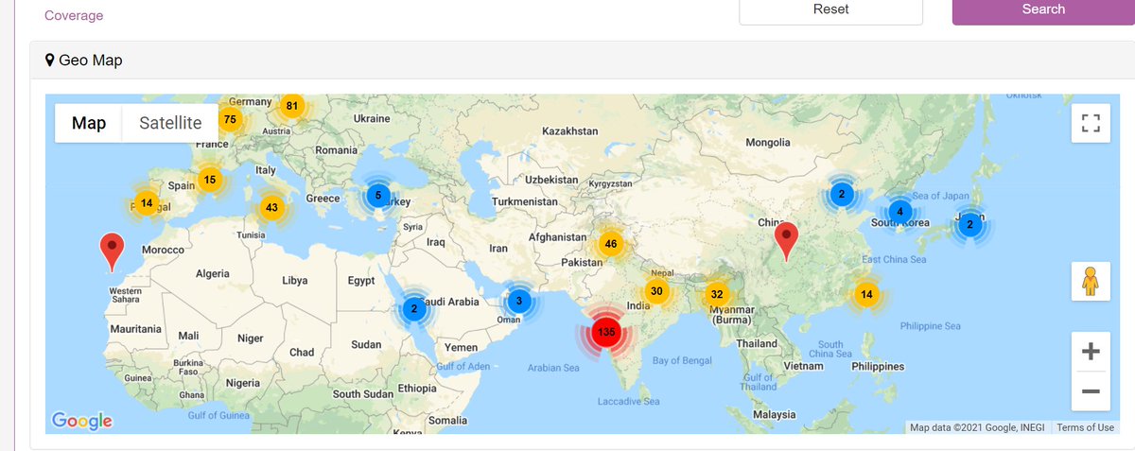The width and height of the screenshot is (1135, 451).
Task: Click the Geo Map panel heading
Action: (x=83, y=61)
